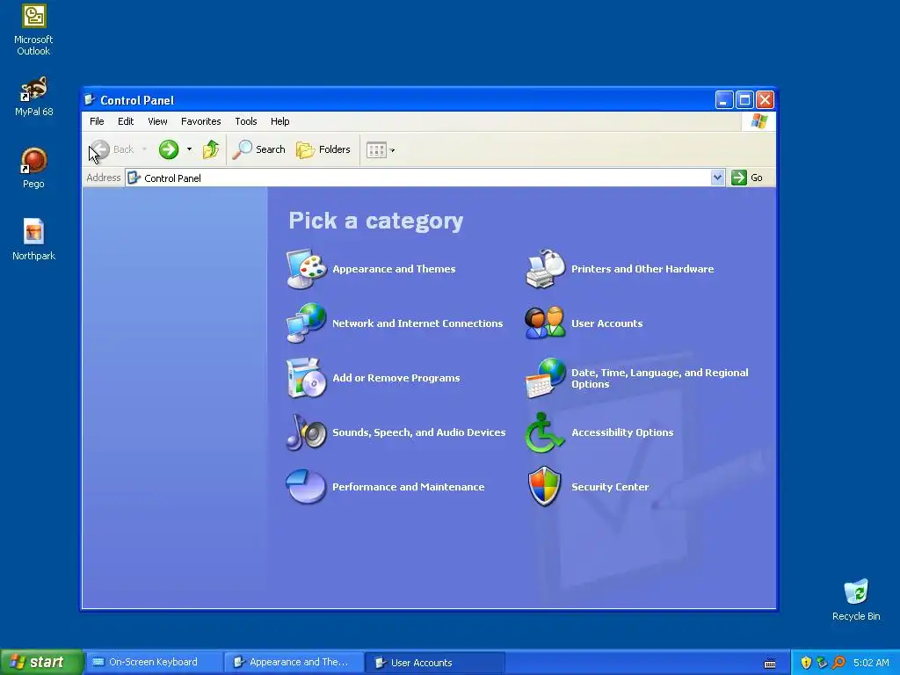Click Sounds, Speech, and Audio Devices speaker icon
900x675 pixels.
(307, 432)
